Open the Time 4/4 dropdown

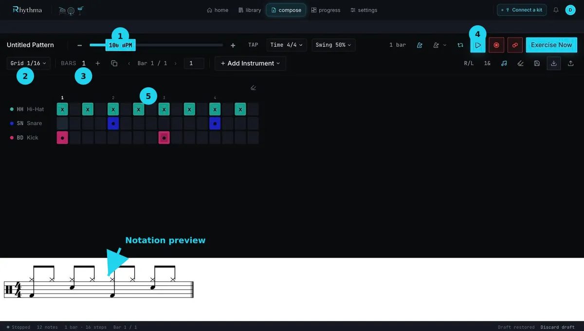click(287, 45)
